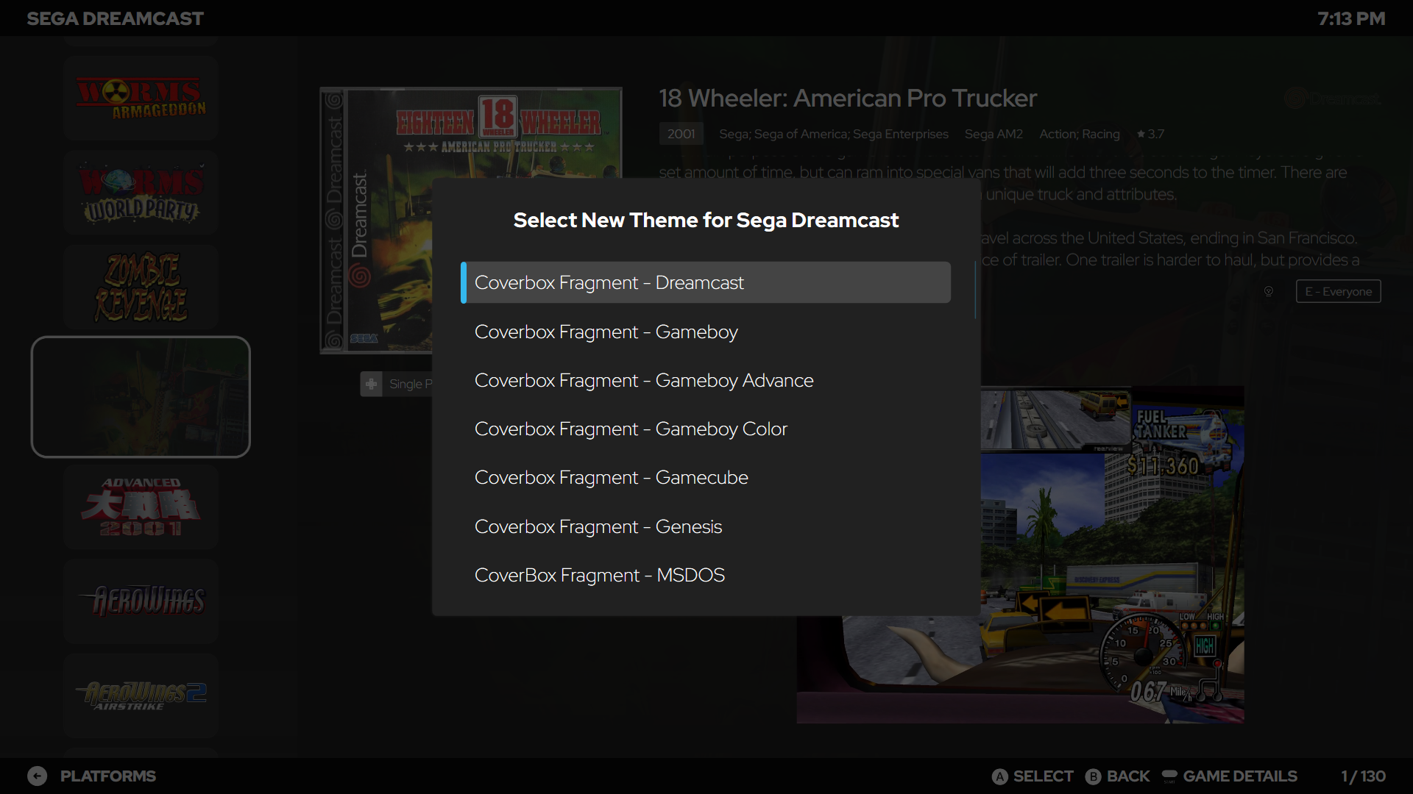Click the dialog title Select New Theme
1413x794 pixels.
(x=706, y=220)
